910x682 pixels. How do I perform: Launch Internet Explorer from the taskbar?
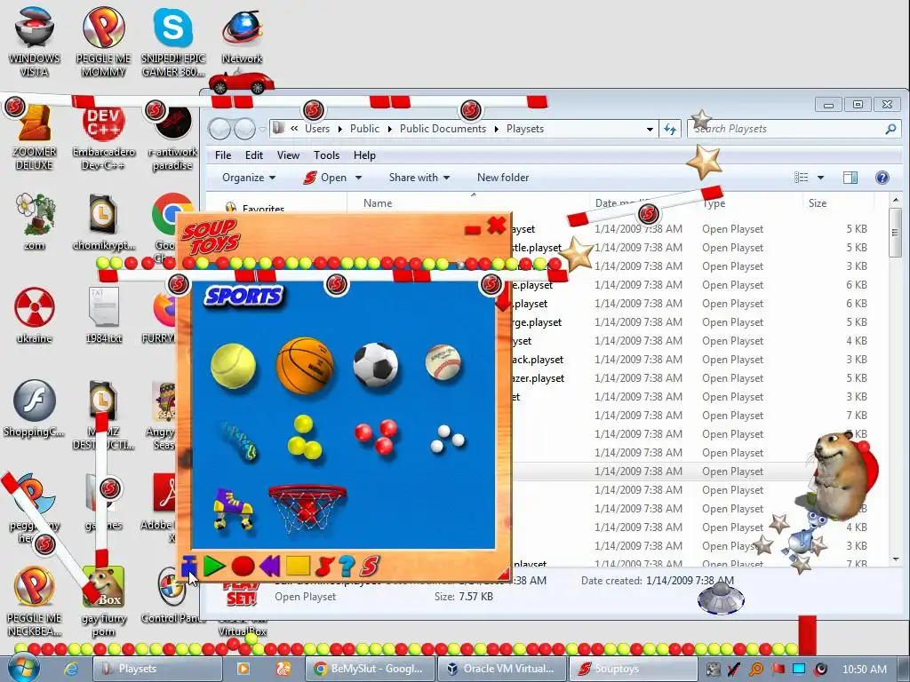71,669
